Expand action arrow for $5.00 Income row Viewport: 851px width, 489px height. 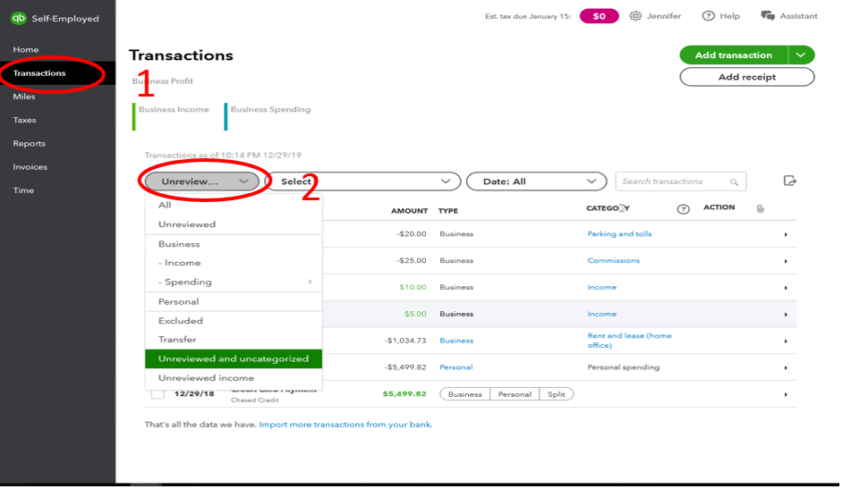coord(786,315)
